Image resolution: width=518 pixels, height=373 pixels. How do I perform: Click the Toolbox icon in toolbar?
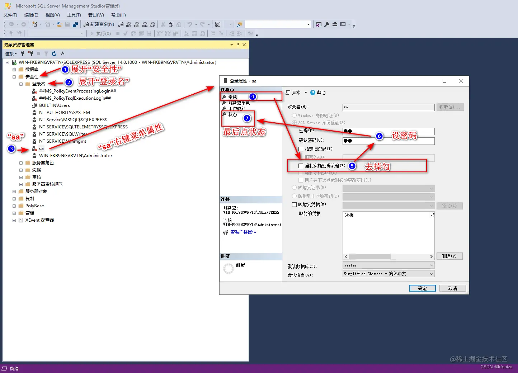pyautogui.click(x=335, y=24)
